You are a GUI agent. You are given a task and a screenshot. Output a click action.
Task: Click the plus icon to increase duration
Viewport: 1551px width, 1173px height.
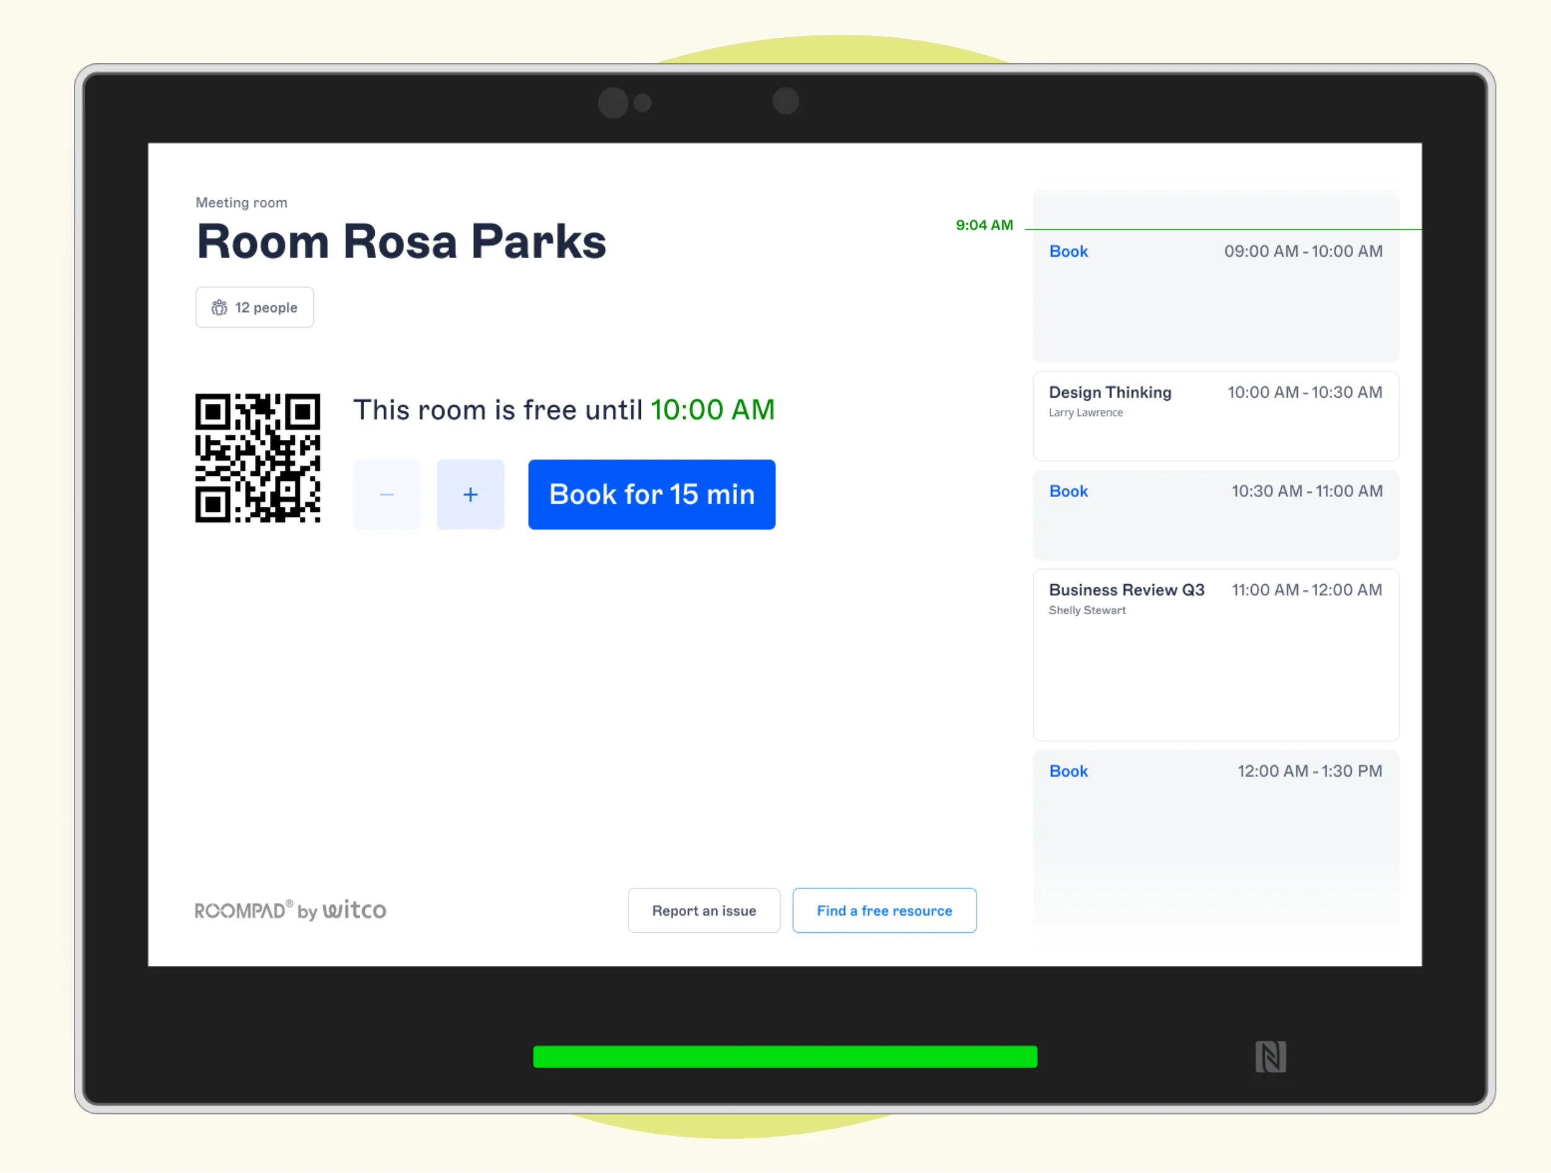[470, 495]
